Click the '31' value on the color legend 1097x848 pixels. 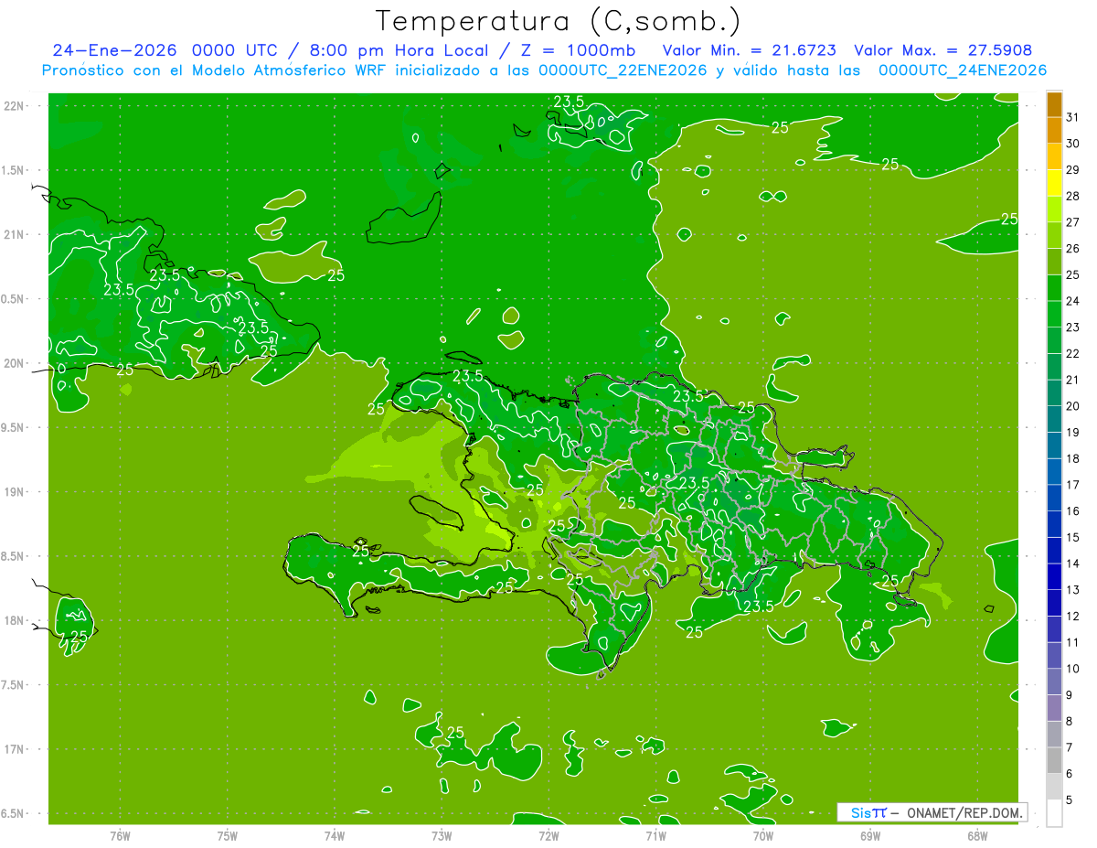[x=1073, y=116]
